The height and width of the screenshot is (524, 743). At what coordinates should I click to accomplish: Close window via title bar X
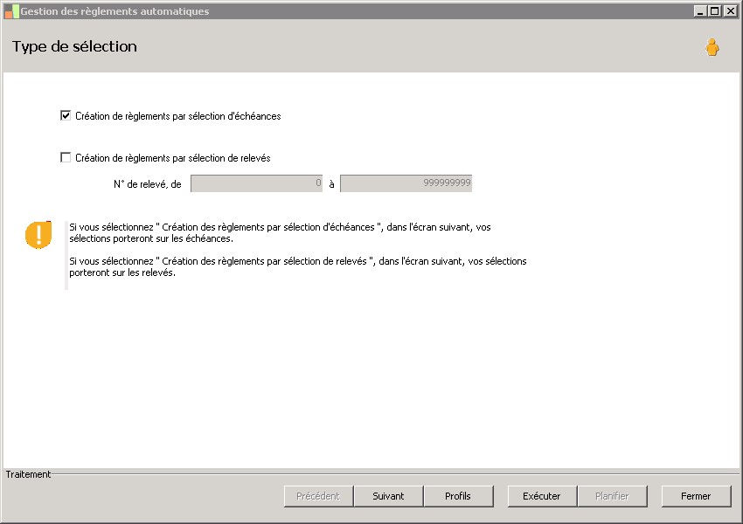(x=730, y=10)
